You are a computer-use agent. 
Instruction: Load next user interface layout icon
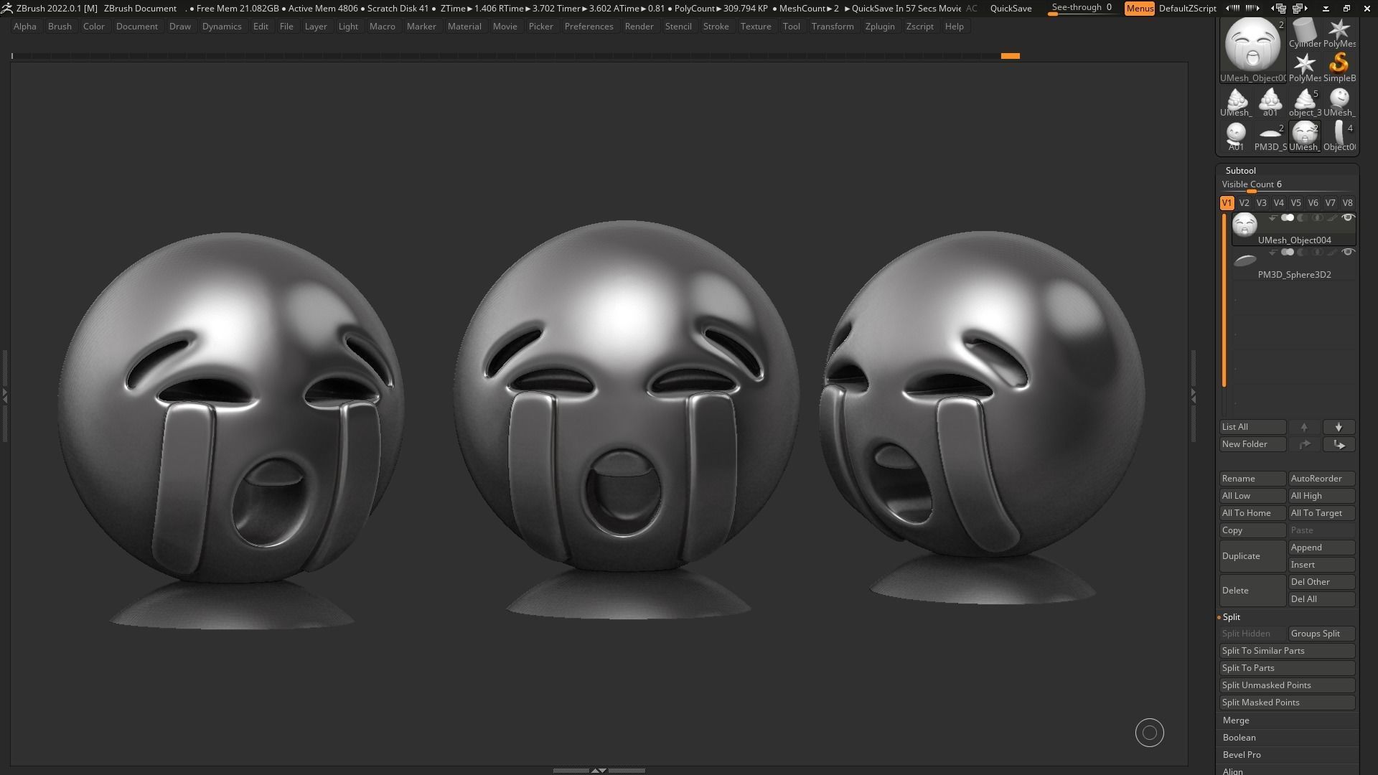(x=1300, y=9)
